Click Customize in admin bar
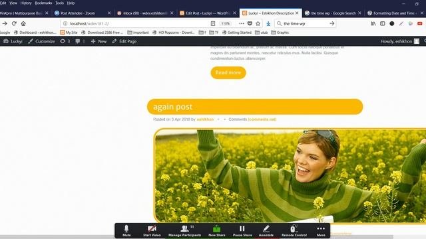 [41, 41]
